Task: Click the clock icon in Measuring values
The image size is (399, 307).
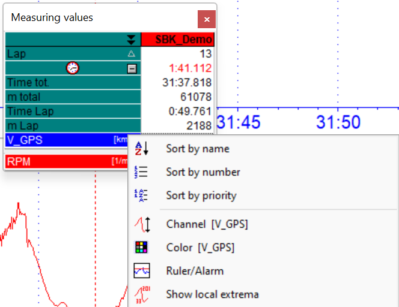Action: click(72, 68)
